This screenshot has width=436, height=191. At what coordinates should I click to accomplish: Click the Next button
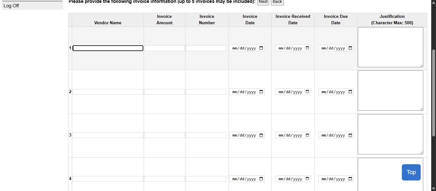[x=263, y=2]
